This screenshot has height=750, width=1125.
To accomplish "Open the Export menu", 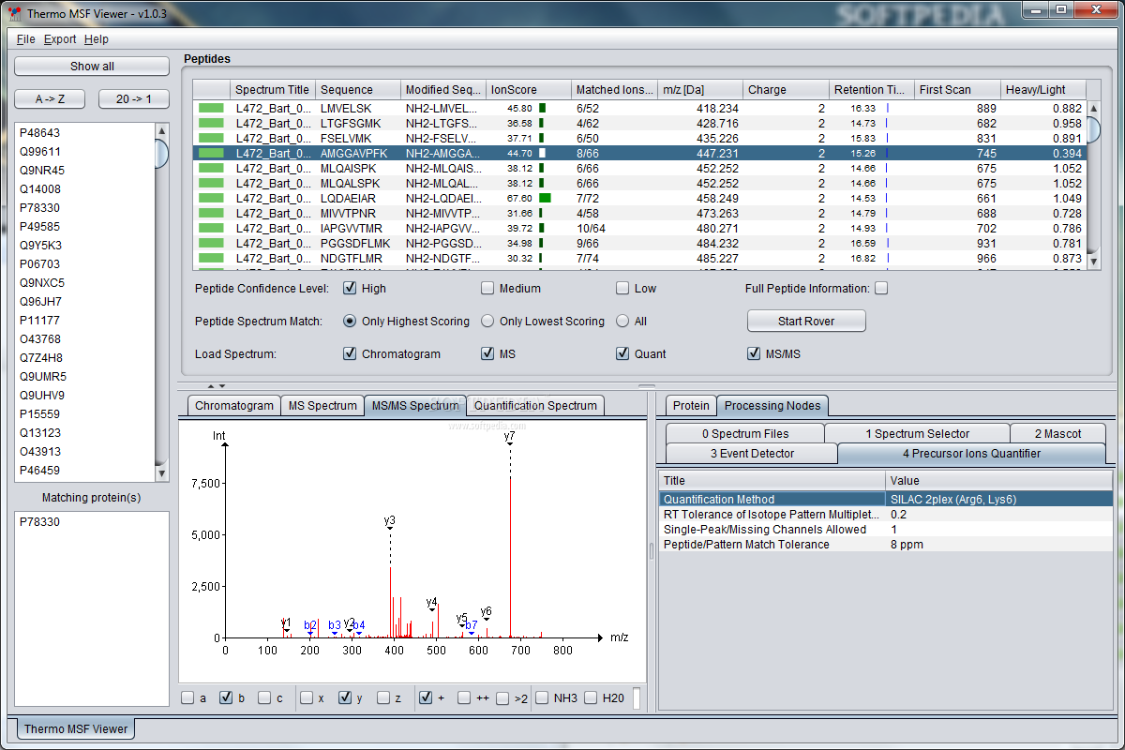I will click(60, 39).
